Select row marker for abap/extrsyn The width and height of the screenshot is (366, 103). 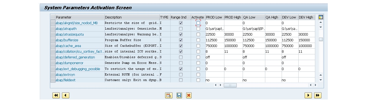53,75
